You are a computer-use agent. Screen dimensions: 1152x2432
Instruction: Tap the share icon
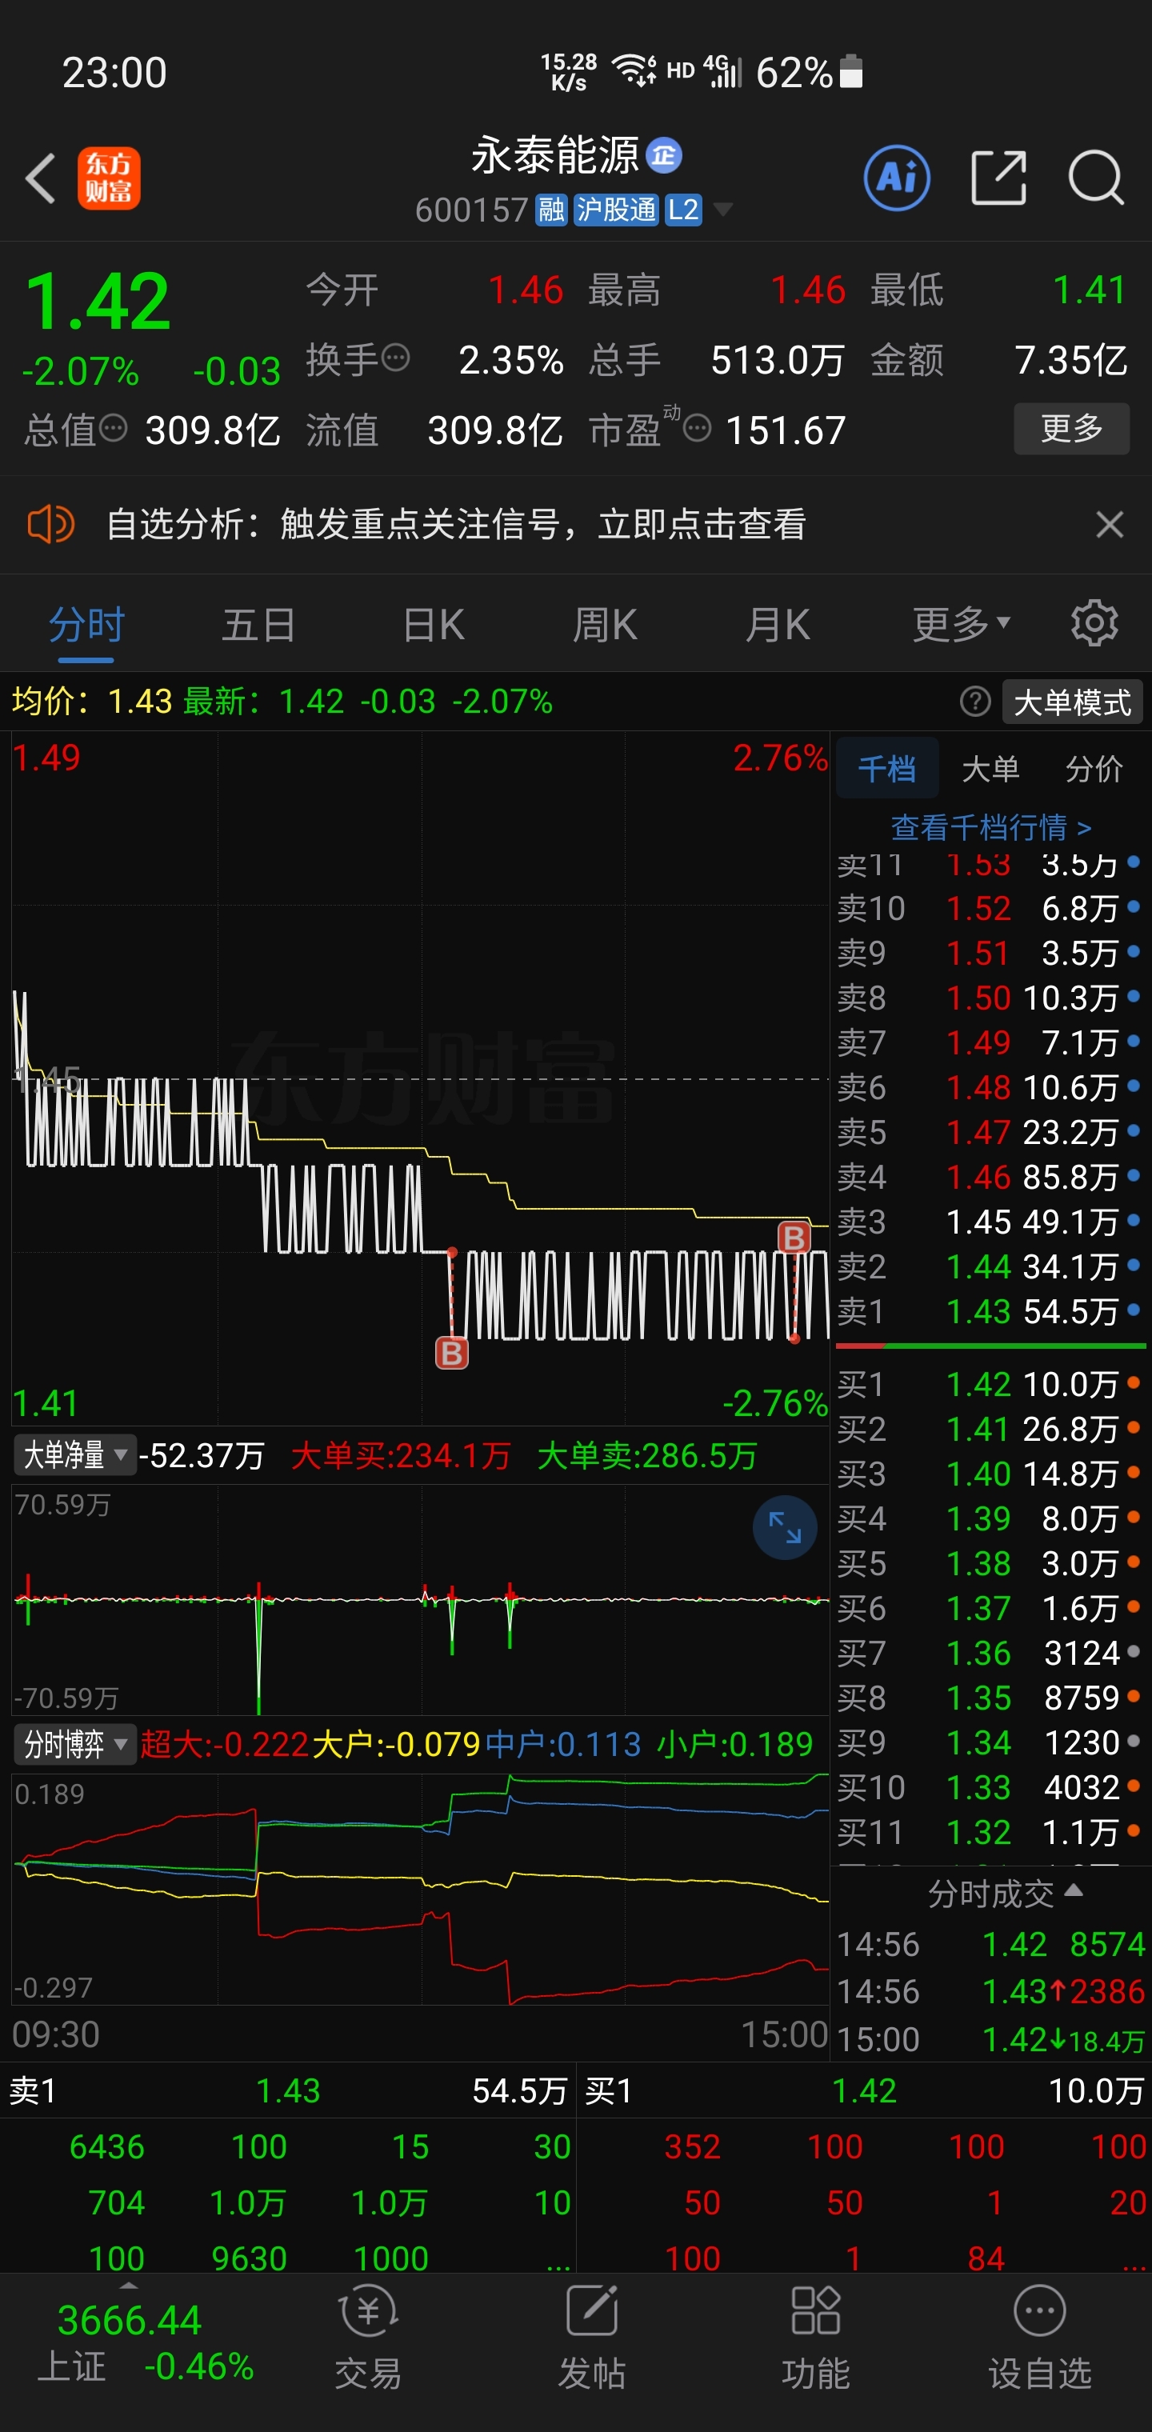[x=998, y=178]
